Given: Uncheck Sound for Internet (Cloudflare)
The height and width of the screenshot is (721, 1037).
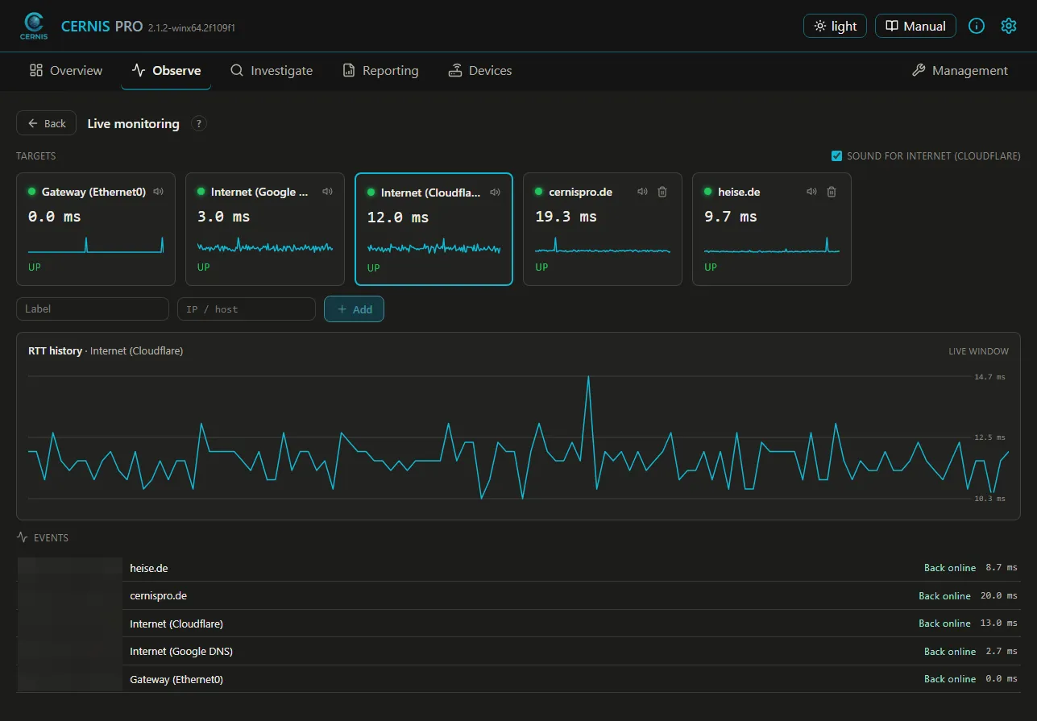Looking at the screenshot, I should point(836,155).
